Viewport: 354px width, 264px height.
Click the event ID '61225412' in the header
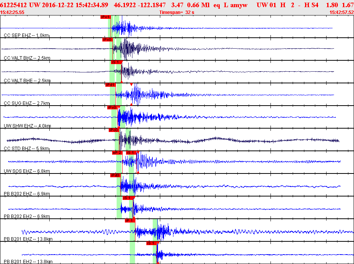[13, 5]
